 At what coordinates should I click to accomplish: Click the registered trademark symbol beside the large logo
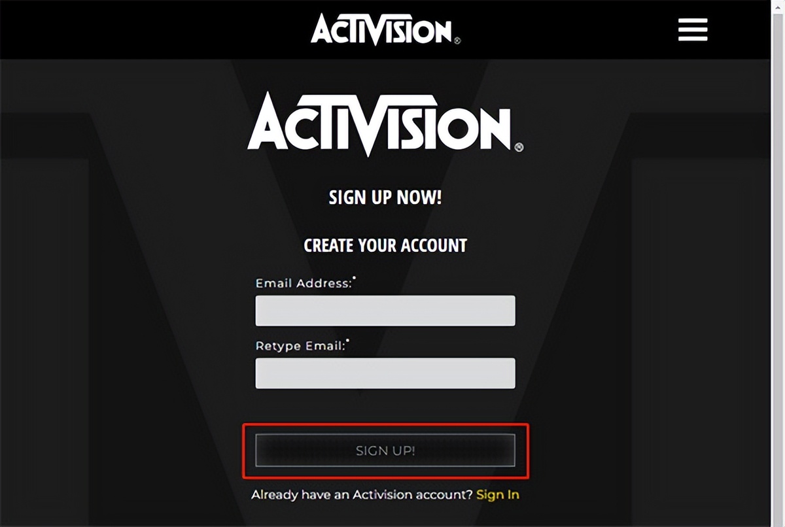(519, 147)
